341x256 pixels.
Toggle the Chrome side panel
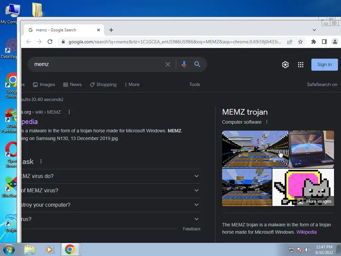[324, 42]
